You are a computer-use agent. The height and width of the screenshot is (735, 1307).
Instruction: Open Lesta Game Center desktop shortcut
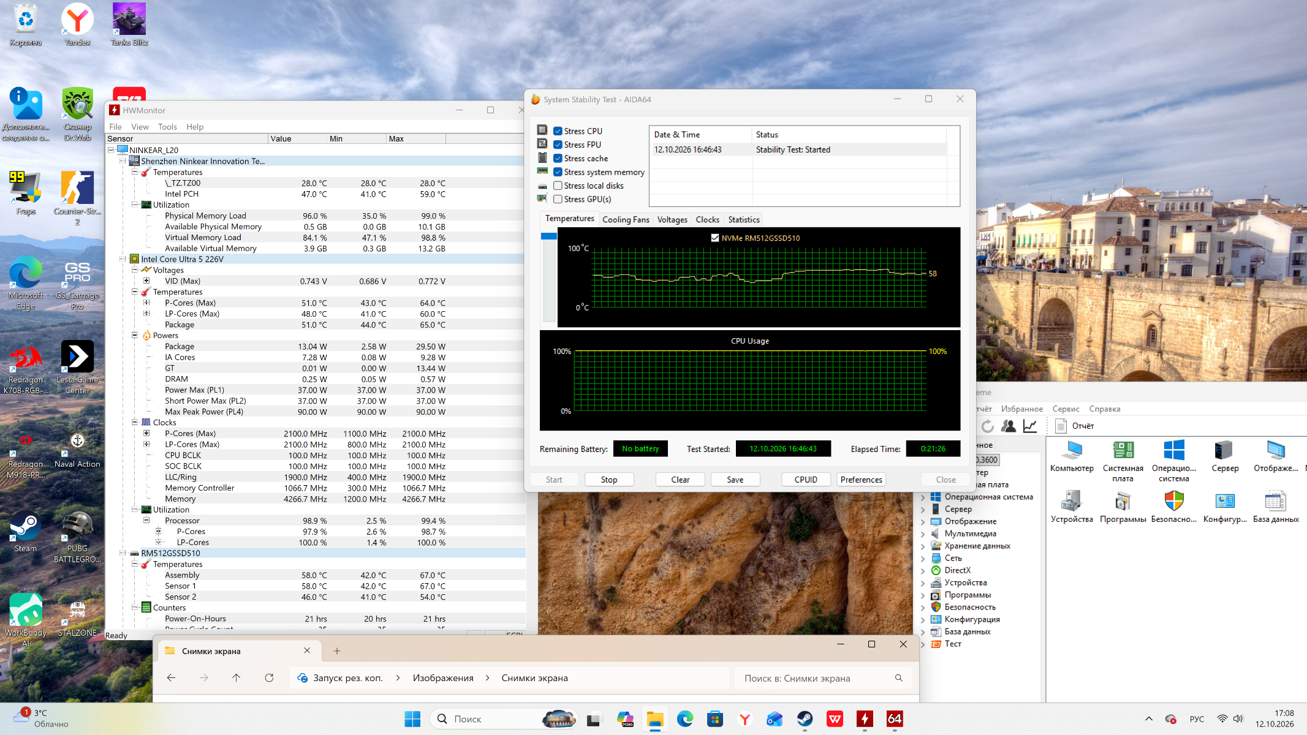pos(77,367)
